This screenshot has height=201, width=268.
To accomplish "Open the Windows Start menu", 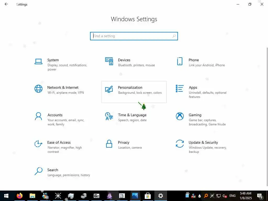I will [6, 196].
